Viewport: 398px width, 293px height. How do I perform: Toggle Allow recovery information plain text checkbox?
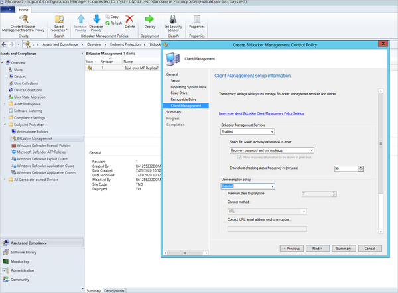[x=239, y=157]
